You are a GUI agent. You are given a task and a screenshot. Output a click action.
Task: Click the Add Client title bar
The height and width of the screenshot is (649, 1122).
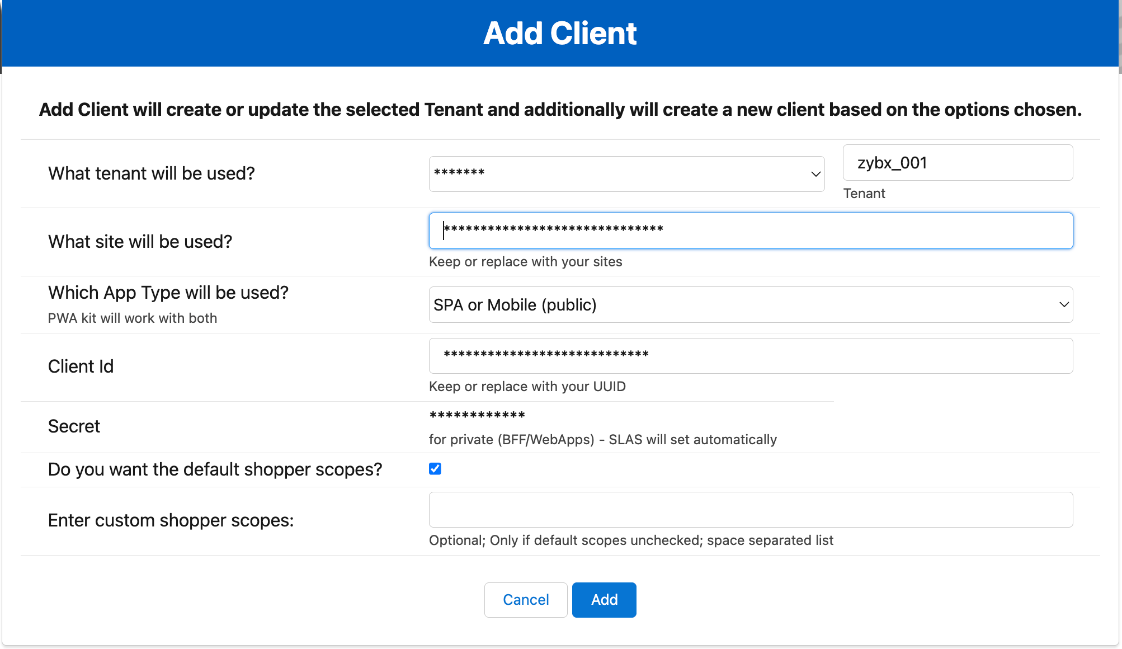pyautogui.click(x=560, y=32)
